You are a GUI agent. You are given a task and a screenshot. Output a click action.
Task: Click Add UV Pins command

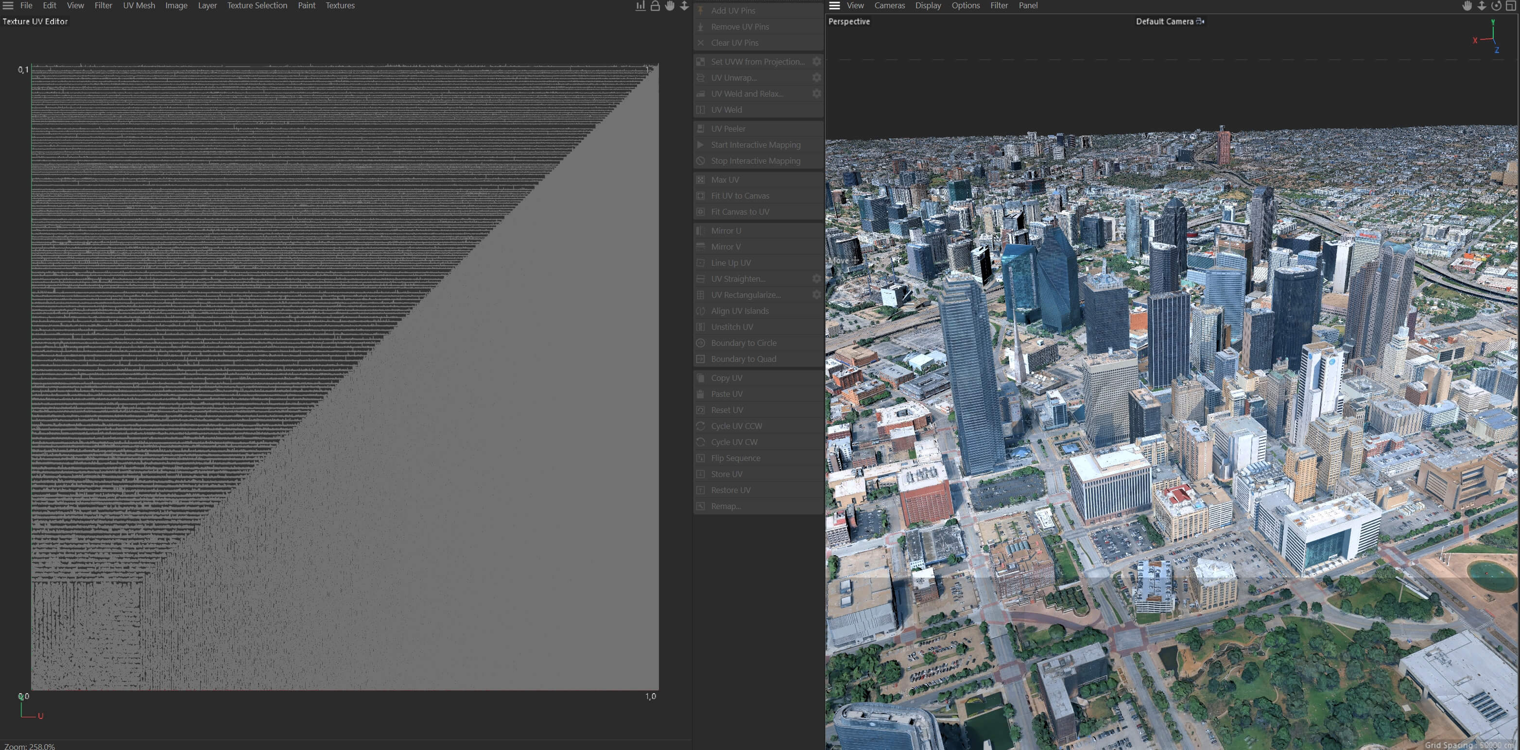(x=758, y=11)
